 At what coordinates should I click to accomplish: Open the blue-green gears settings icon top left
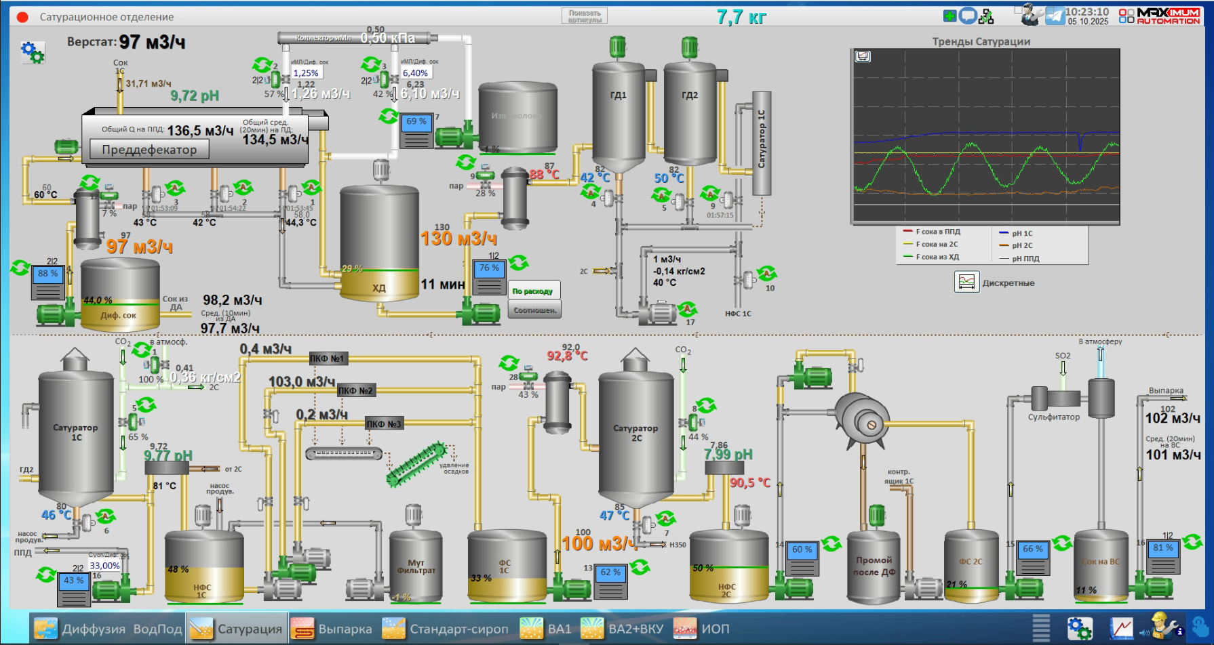(32, 51)
